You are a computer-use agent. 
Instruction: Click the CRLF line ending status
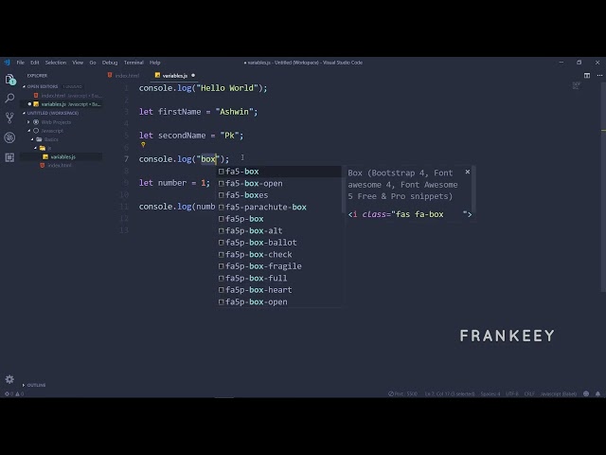[529, 394]
